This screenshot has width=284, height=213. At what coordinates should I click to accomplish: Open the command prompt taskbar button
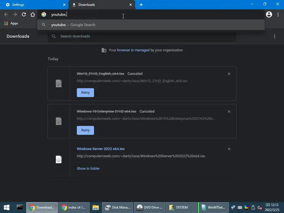[x=20, y=207]
